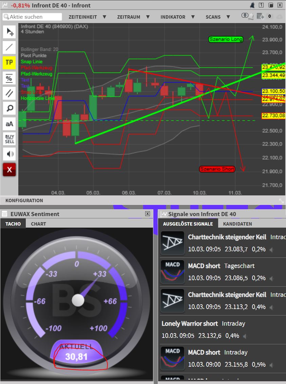Toggle speaker on Lonely Warrior signal row
Viewport: 286px width, 384px height.
245,336
